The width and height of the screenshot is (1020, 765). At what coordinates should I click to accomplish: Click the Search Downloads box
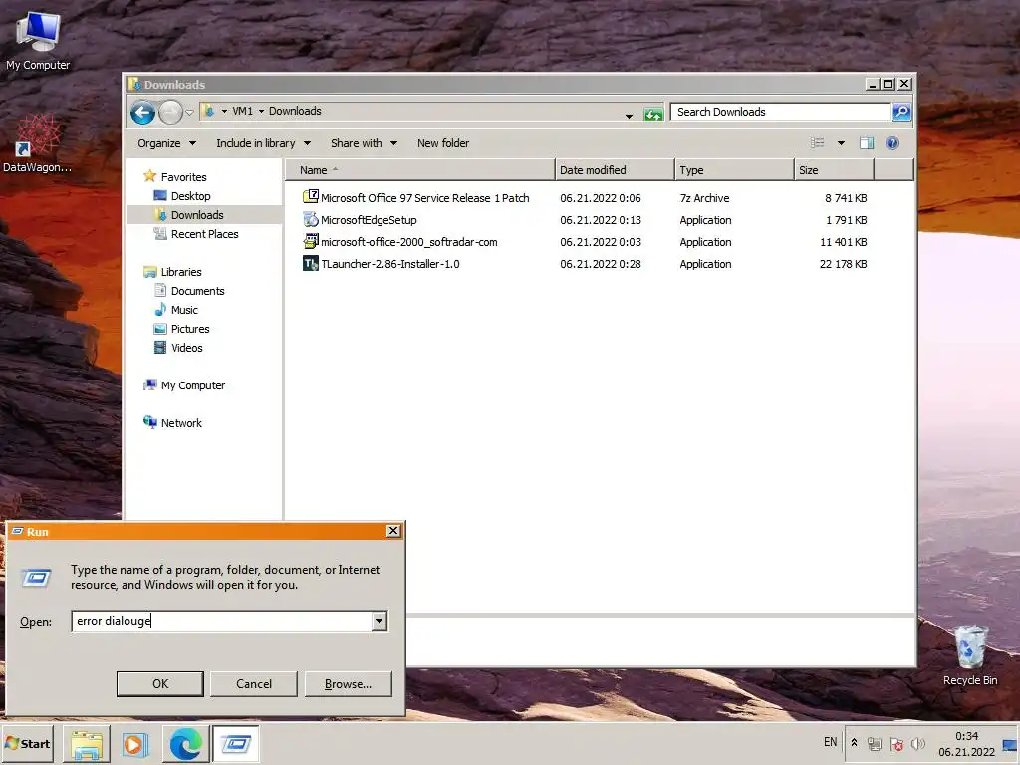780,112
